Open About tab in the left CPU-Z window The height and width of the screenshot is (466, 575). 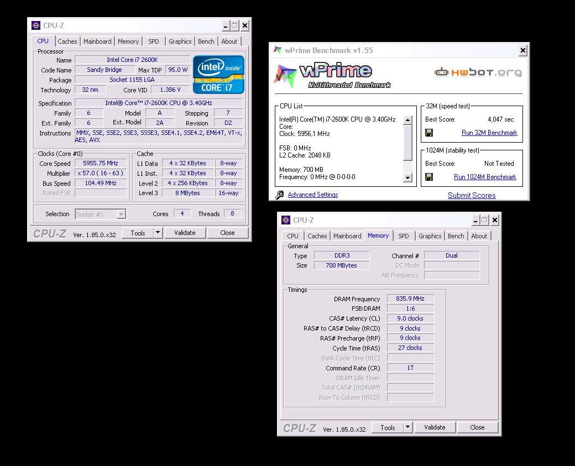coord(229,41)
